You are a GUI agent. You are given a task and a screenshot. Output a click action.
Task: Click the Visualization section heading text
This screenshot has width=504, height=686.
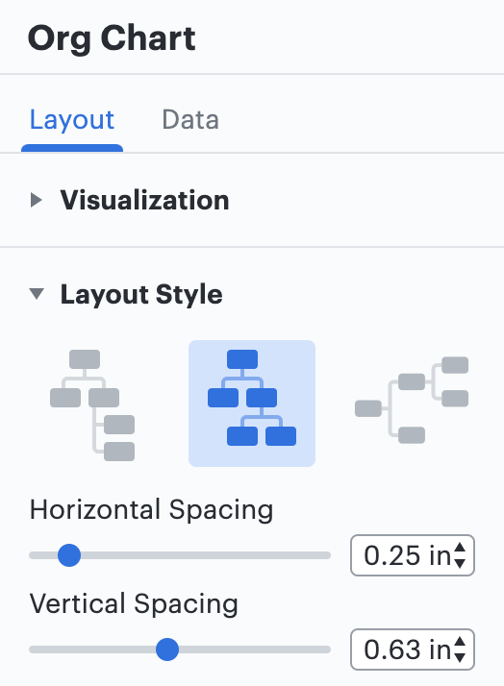coord(144,201)
